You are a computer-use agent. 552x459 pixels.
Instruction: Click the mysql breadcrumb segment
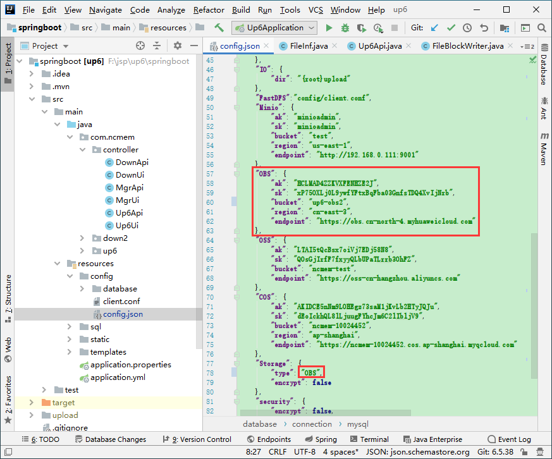pos(358,424)
